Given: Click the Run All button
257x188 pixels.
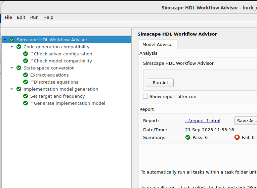Looking at the screenshot, I should 160,83.
